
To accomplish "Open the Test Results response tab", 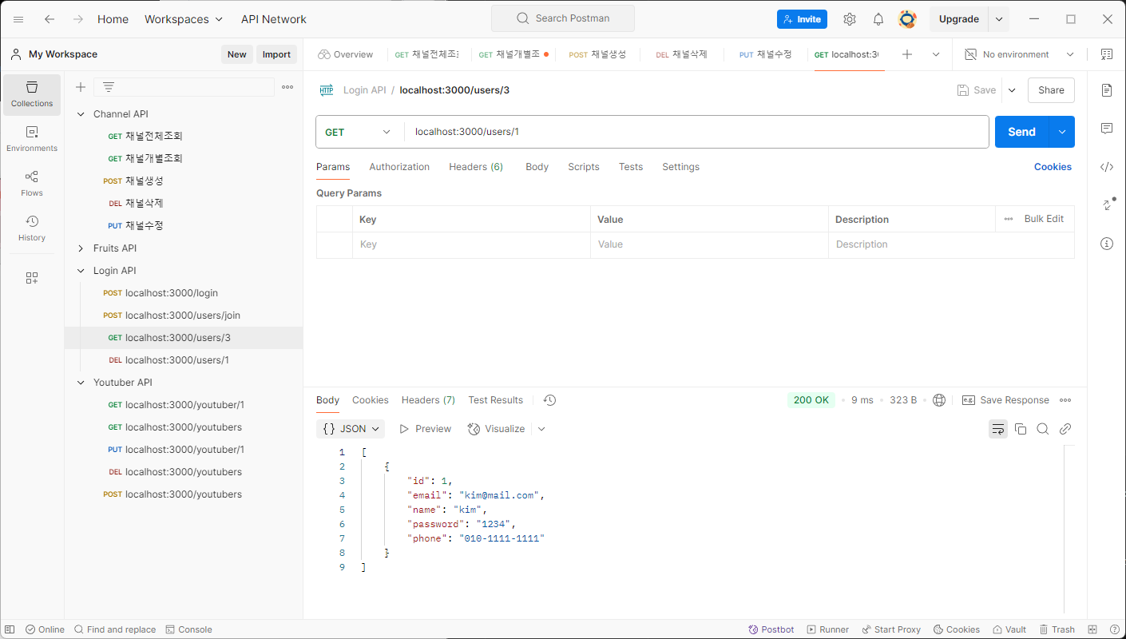I will (496, 400).
